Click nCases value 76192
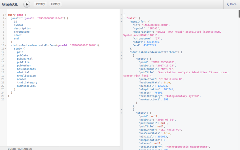Screen dimensions: 240x150 pos(158,93)
